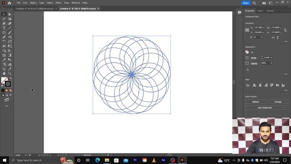This screenshot has width=291, height=164.
Task: Open the Window menu
Action: pos(76,3)
